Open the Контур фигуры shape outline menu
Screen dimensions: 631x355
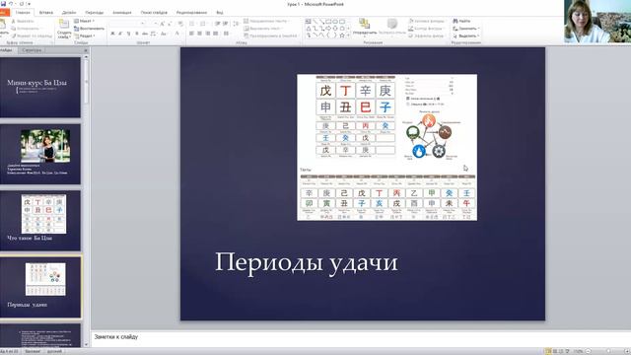(x=426, y=29)
